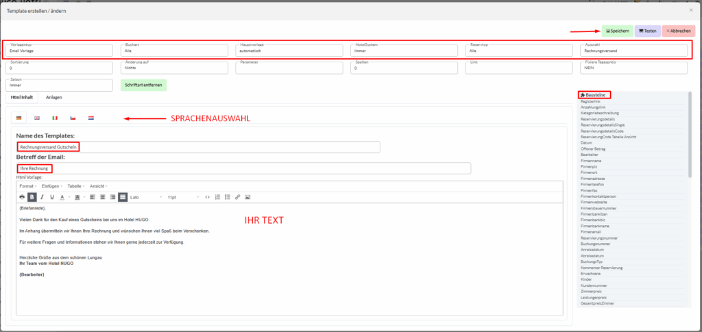Insert a bullet list
This screenshot has width=702, height=332.
pyautogui.click(x=227, y=197)
